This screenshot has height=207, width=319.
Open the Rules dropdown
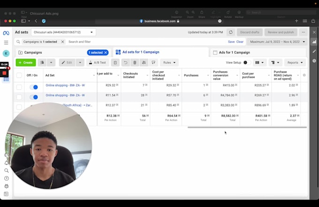pyautogui.click(x=169, y=63)
